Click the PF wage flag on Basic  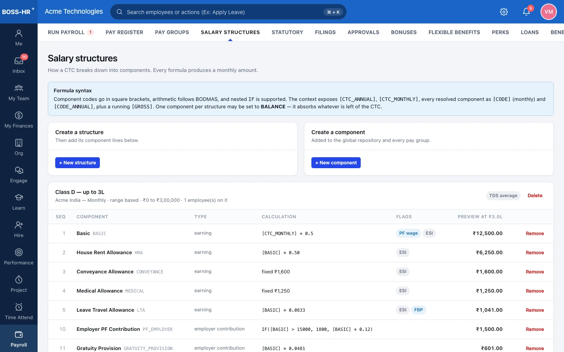409,233
